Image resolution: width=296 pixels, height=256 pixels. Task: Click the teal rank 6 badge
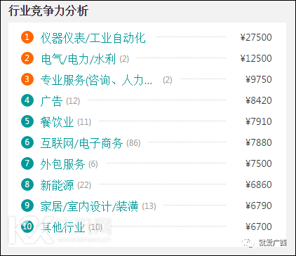(x=27, y=142)
